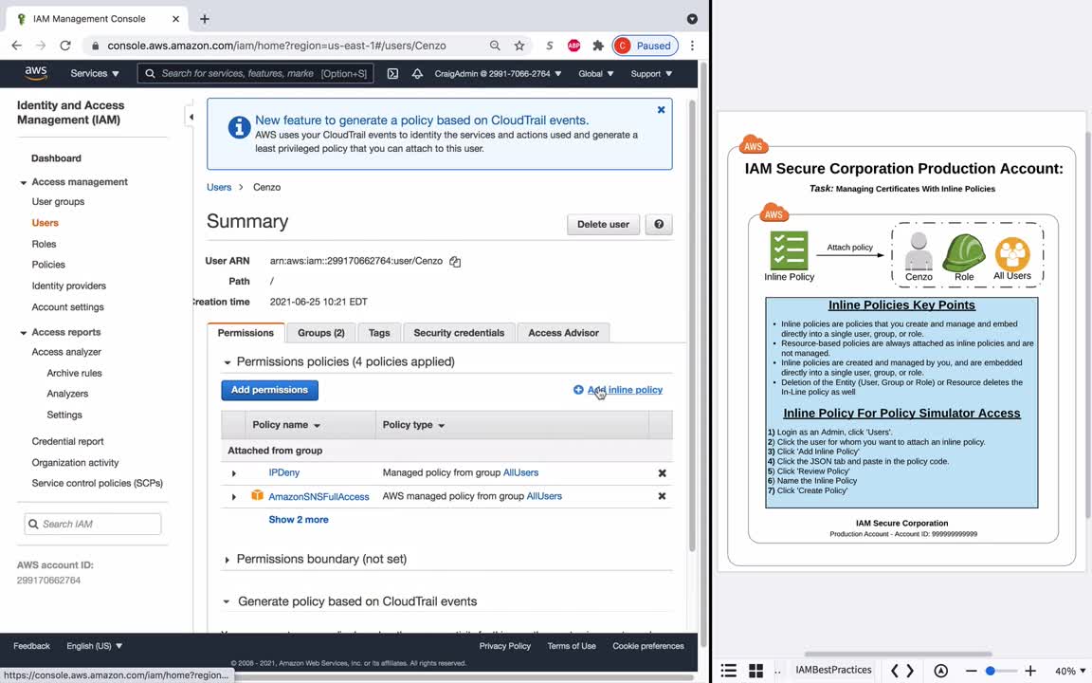Sort by Policy name column
This screenshot has width=1092, height=683.
point(286,424)
